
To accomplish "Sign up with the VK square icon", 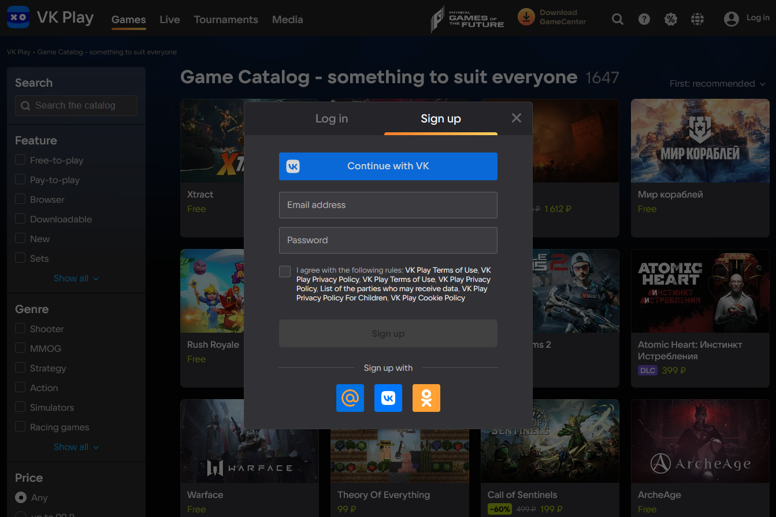I will click(x=388, y=398).
